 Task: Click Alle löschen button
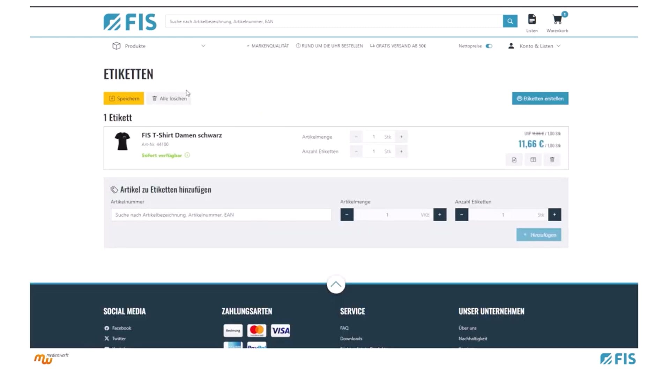pos(169,98)
